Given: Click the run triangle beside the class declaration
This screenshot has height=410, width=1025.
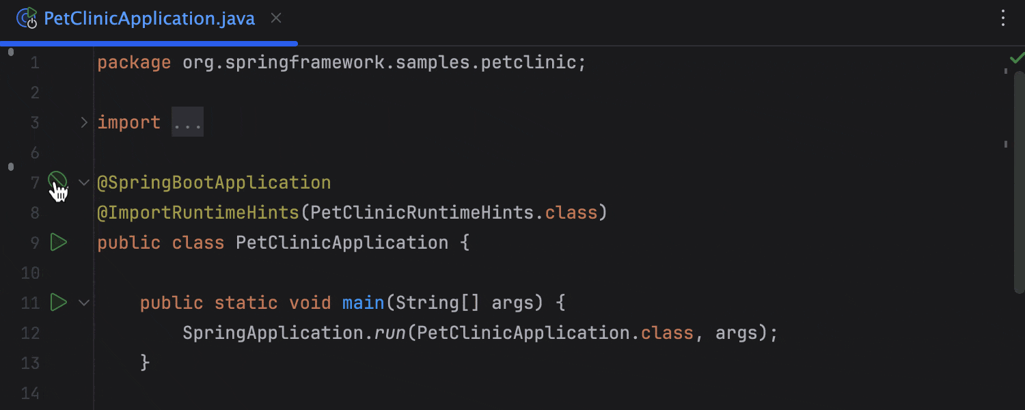Looking at the screenshot, I should [59, 242].
